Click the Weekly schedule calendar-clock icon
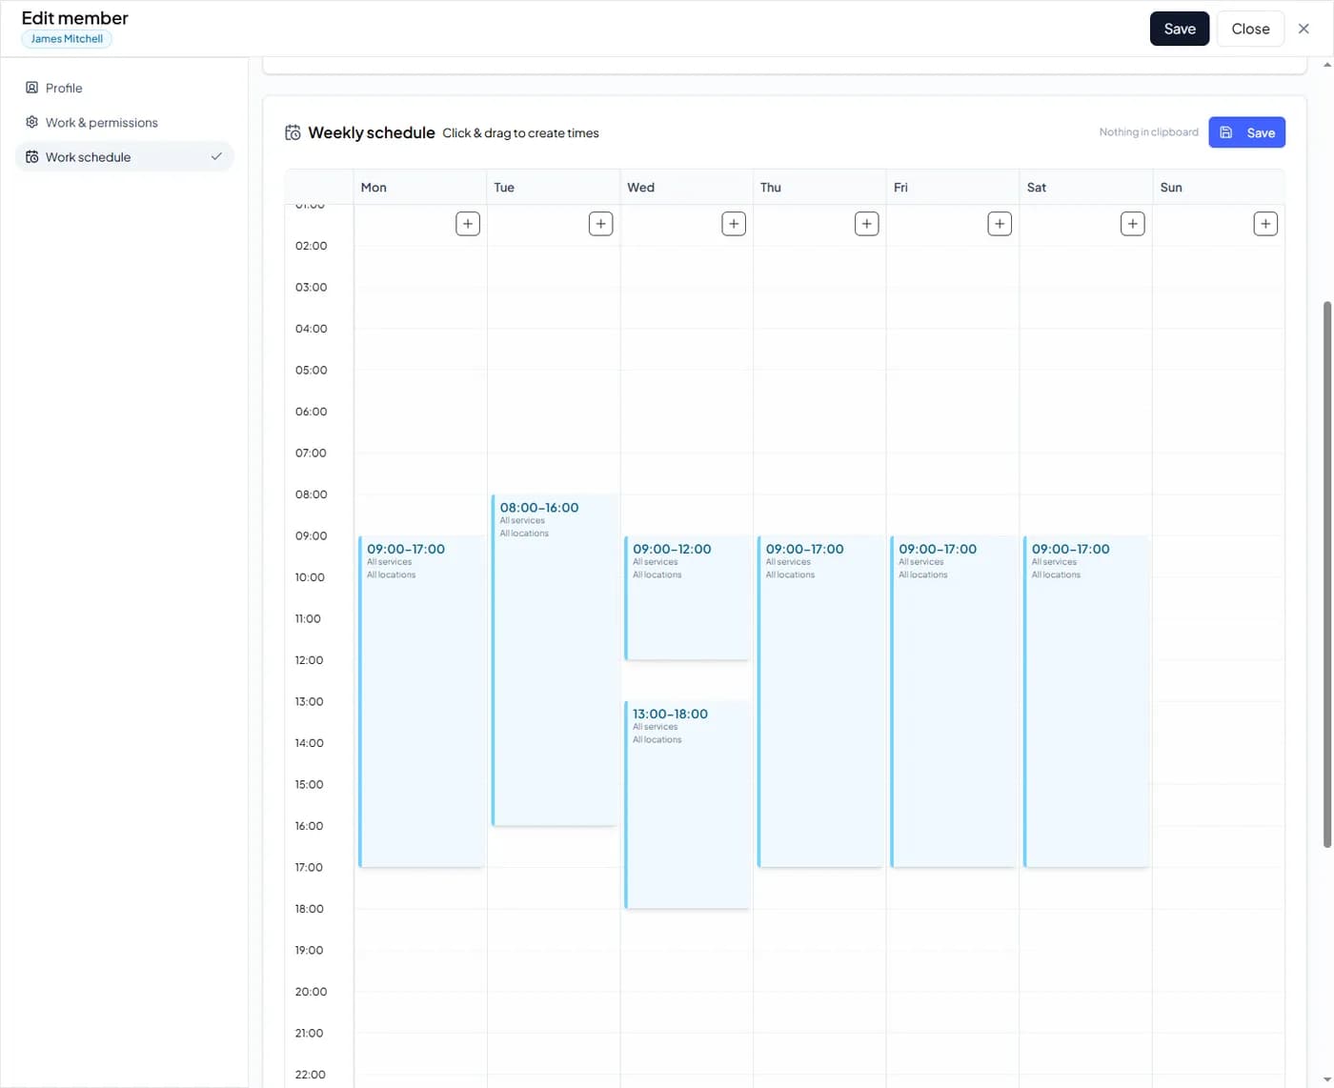1334x1088 pixels. (293, 132)
